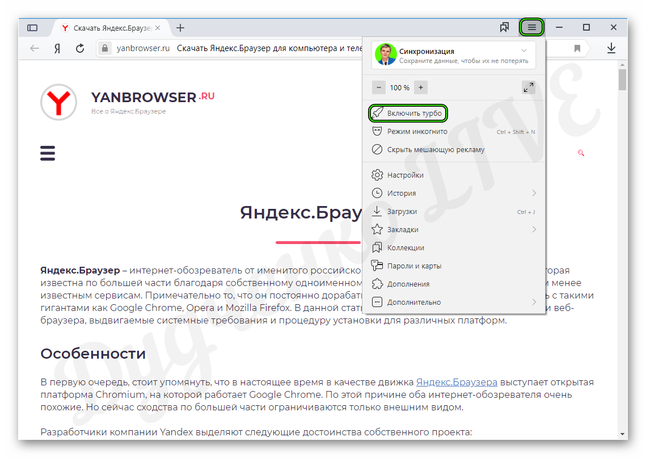Decrease zoom with the minus button
Screen dimensions: 646x458
[379, 87]
